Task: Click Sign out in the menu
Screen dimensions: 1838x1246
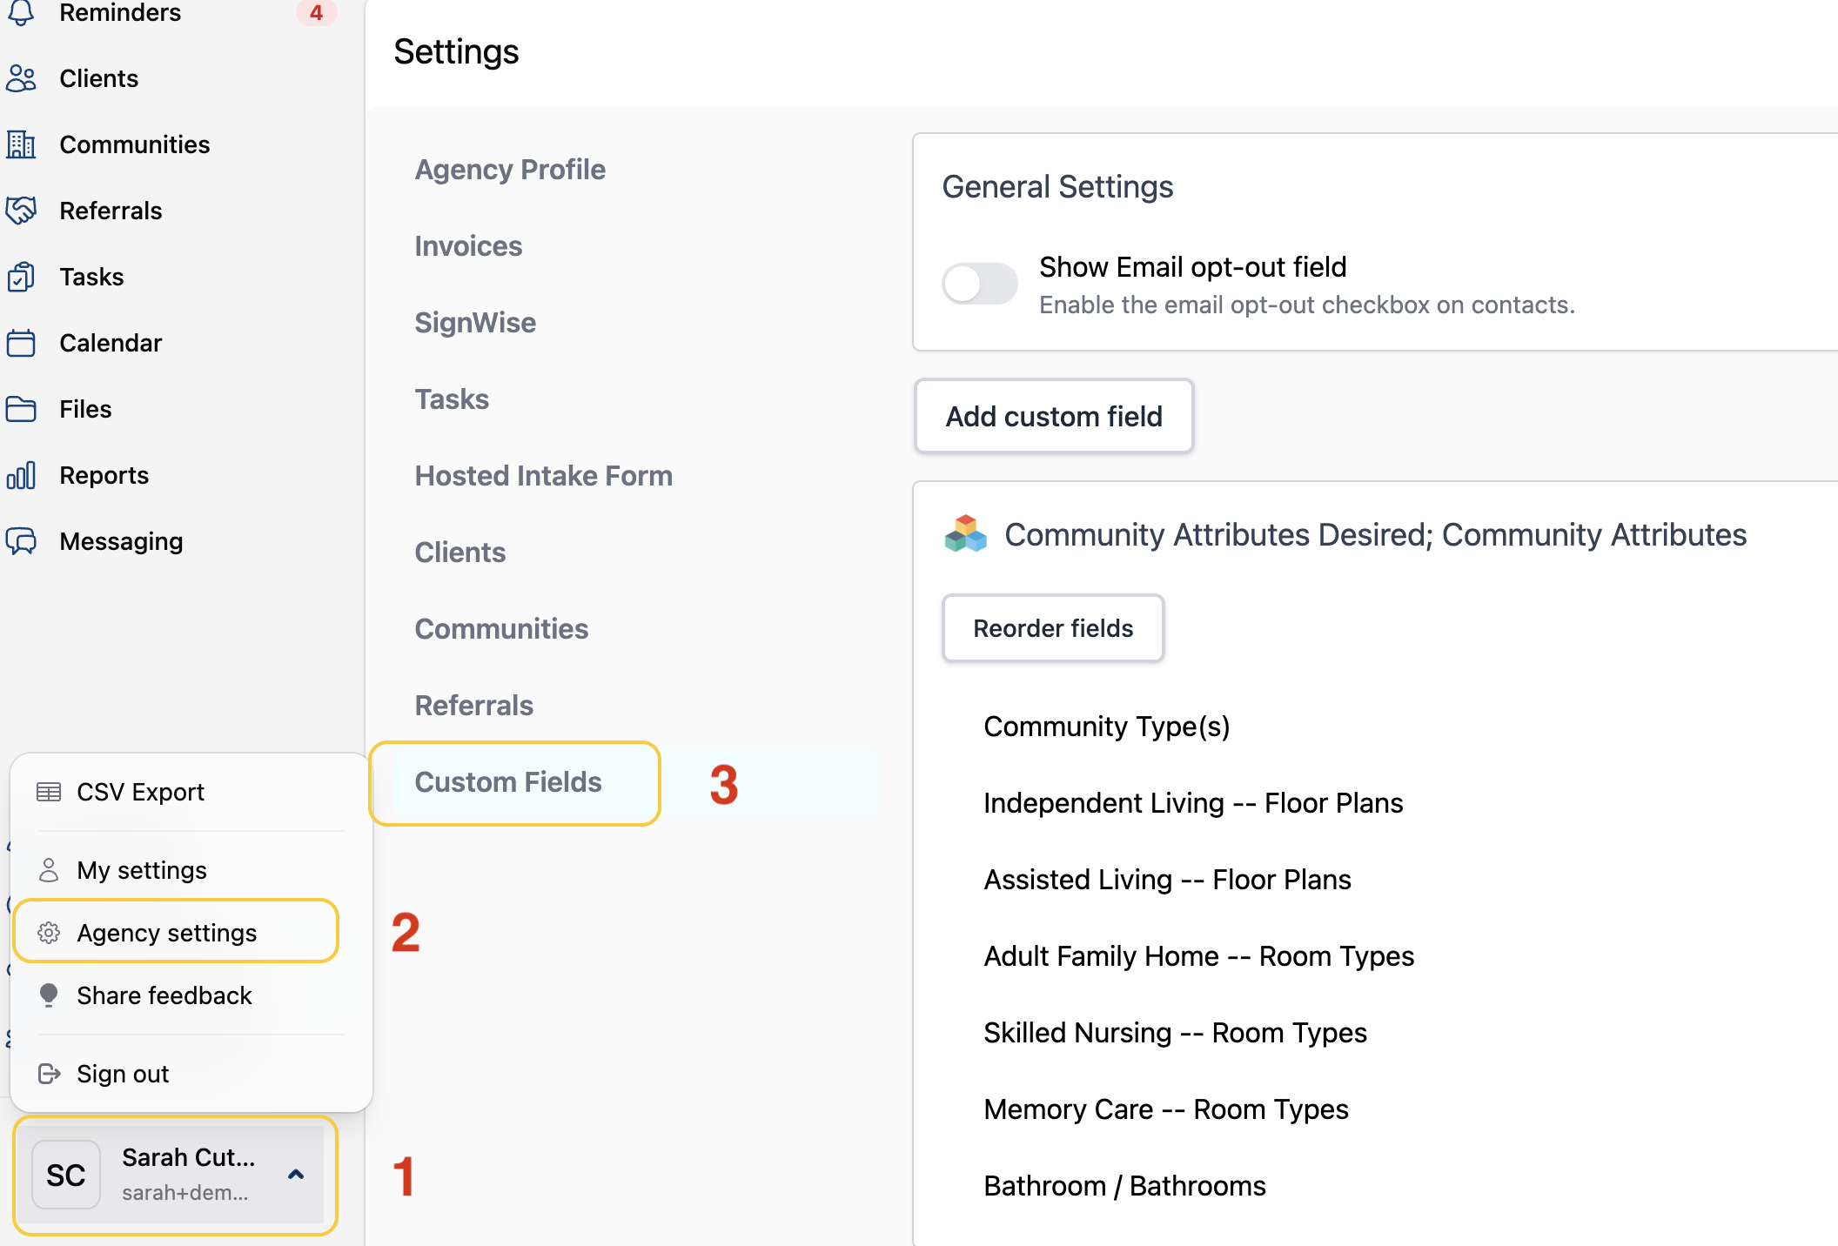Action: point(124,1074)
